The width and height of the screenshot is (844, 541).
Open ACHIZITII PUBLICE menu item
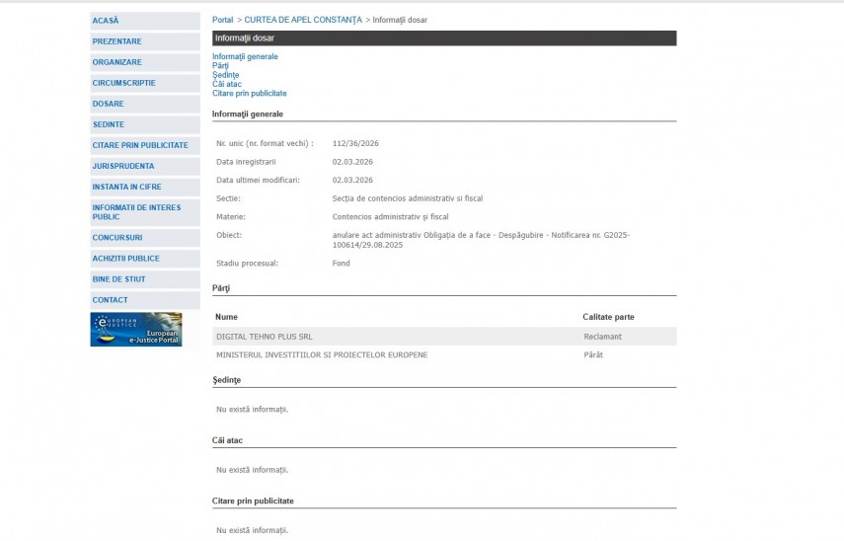tap(125, 259)
